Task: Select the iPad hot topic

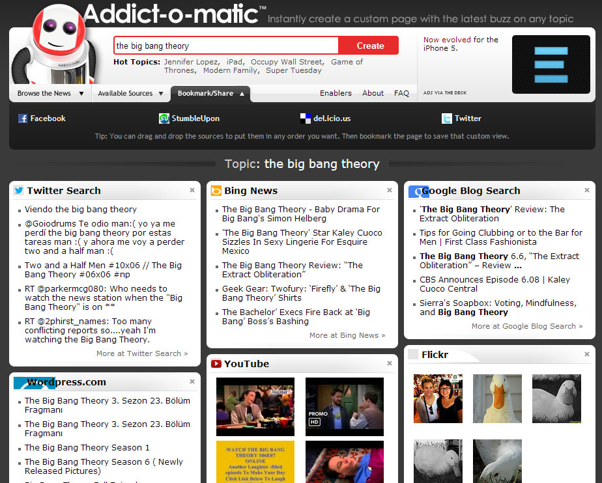Action: pos(235,62)
